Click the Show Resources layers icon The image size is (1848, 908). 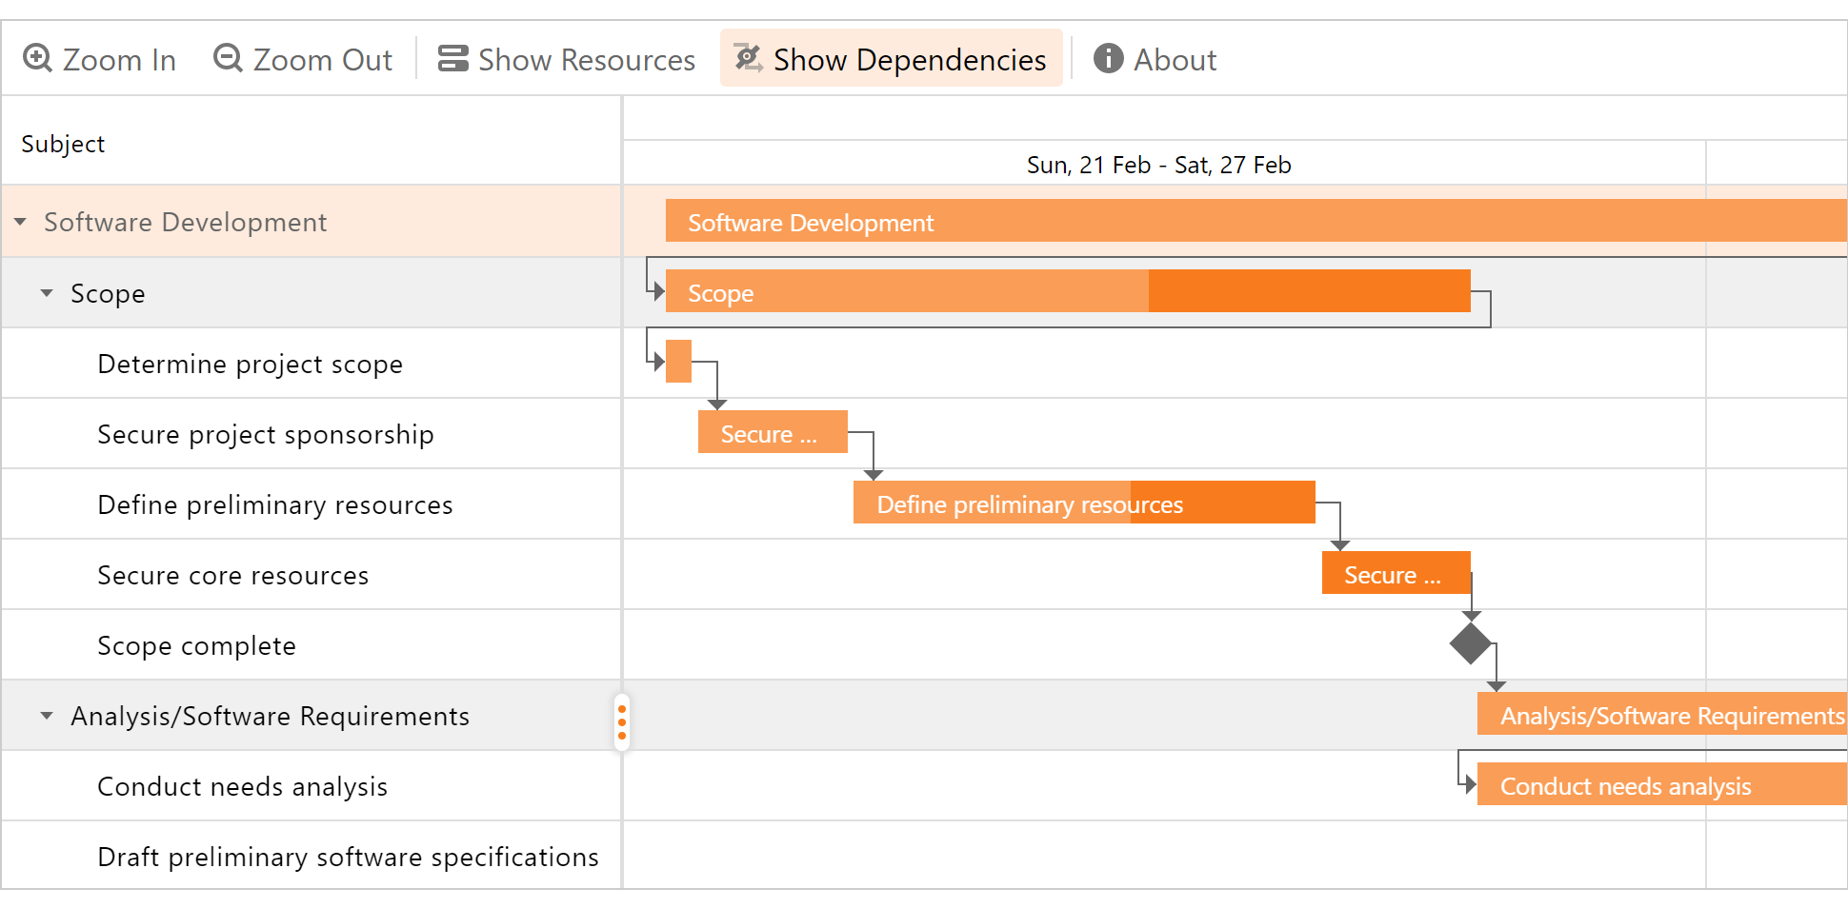[452, 58]
